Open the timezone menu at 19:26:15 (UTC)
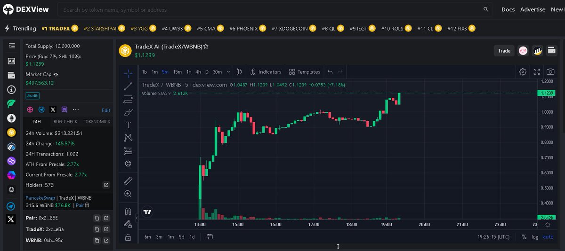Image resolution: width=565 pixels, height=251 pixels. pos(493,237)
